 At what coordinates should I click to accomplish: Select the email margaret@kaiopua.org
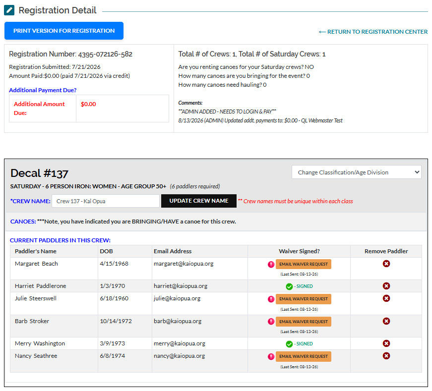coord(184,264)
